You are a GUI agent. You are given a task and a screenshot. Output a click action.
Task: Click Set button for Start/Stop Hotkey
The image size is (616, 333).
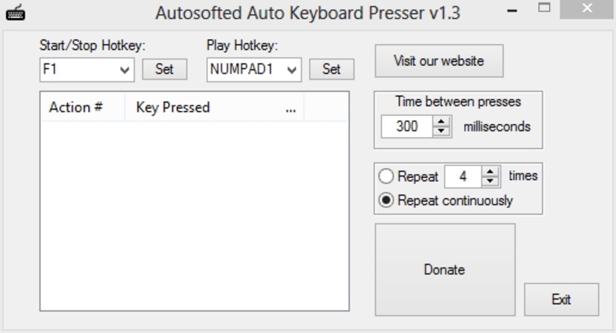point(164,69)
